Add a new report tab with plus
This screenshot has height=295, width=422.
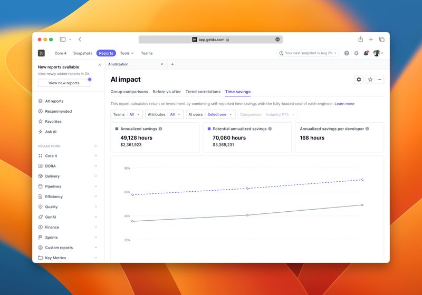coord(172,64)
